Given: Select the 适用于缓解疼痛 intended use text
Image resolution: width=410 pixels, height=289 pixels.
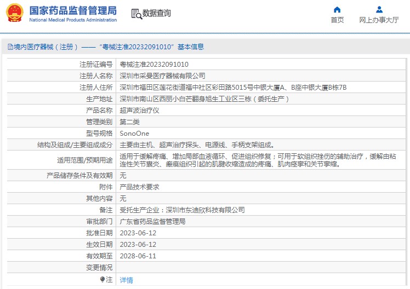Looking at the screenshot, I should pos(258,160).
